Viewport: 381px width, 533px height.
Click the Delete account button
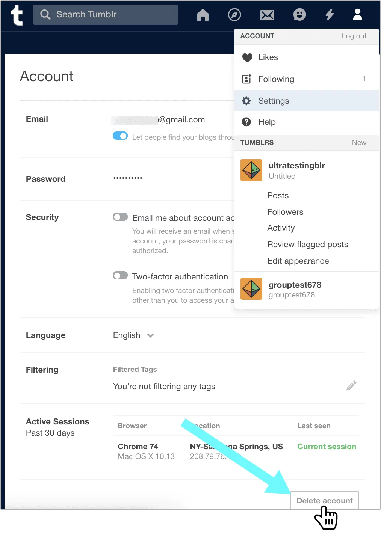click(x=324, y=500)
